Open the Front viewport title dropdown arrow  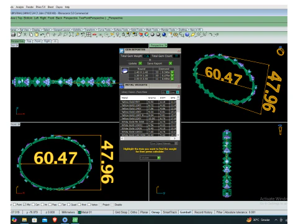coord(19,124)
